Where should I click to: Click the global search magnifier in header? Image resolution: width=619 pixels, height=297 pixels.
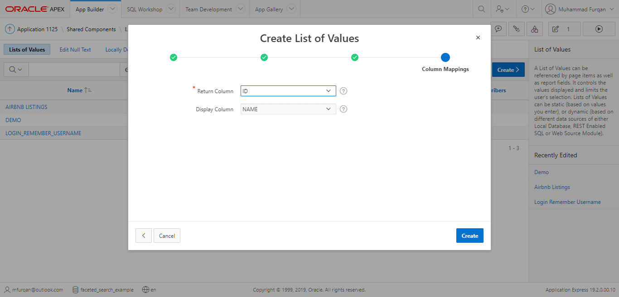tap(481, 9)
